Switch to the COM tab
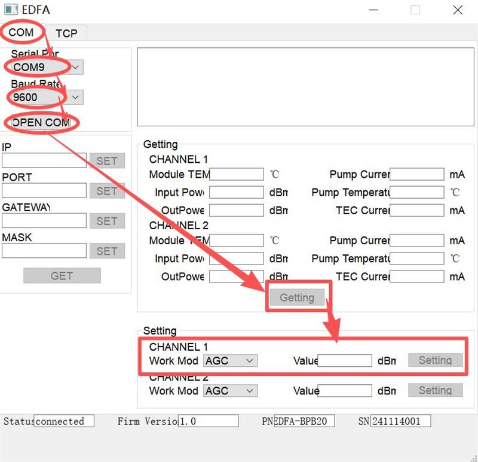The image size is (478, 462). click(22, 32)
